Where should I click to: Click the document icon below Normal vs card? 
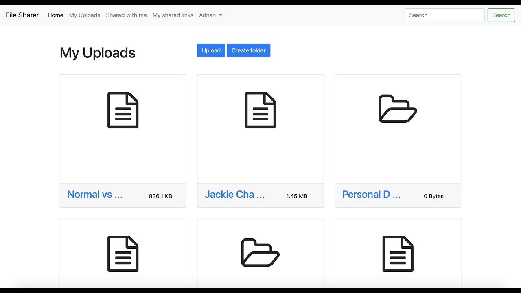click(123, 254)
